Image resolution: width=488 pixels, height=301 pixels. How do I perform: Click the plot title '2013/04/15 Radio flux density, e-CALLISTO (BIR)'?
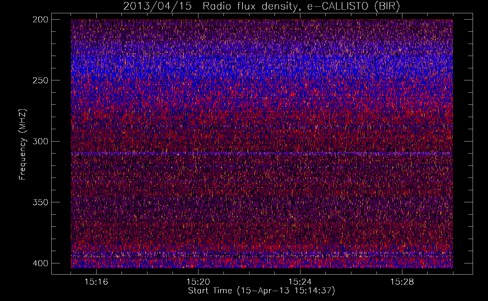coord(261,6)
